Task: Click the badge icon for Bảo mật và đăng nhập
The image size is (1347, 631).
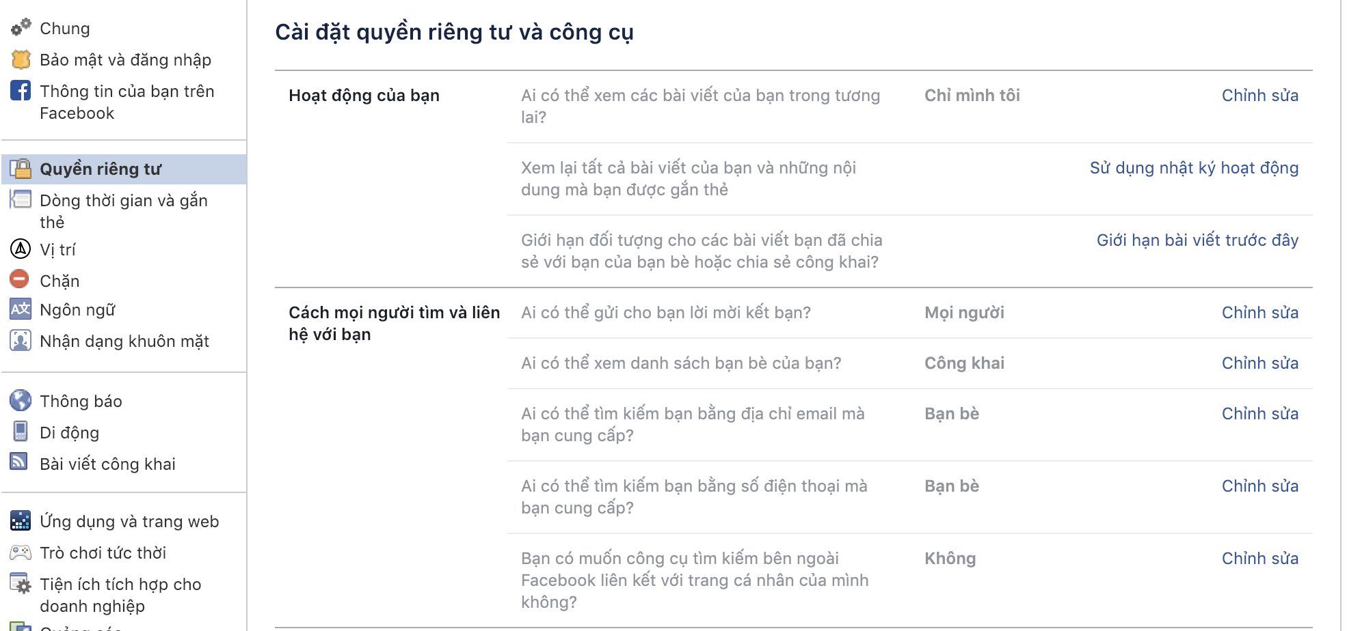Action: pyautogui.click(x=21, y=60)
